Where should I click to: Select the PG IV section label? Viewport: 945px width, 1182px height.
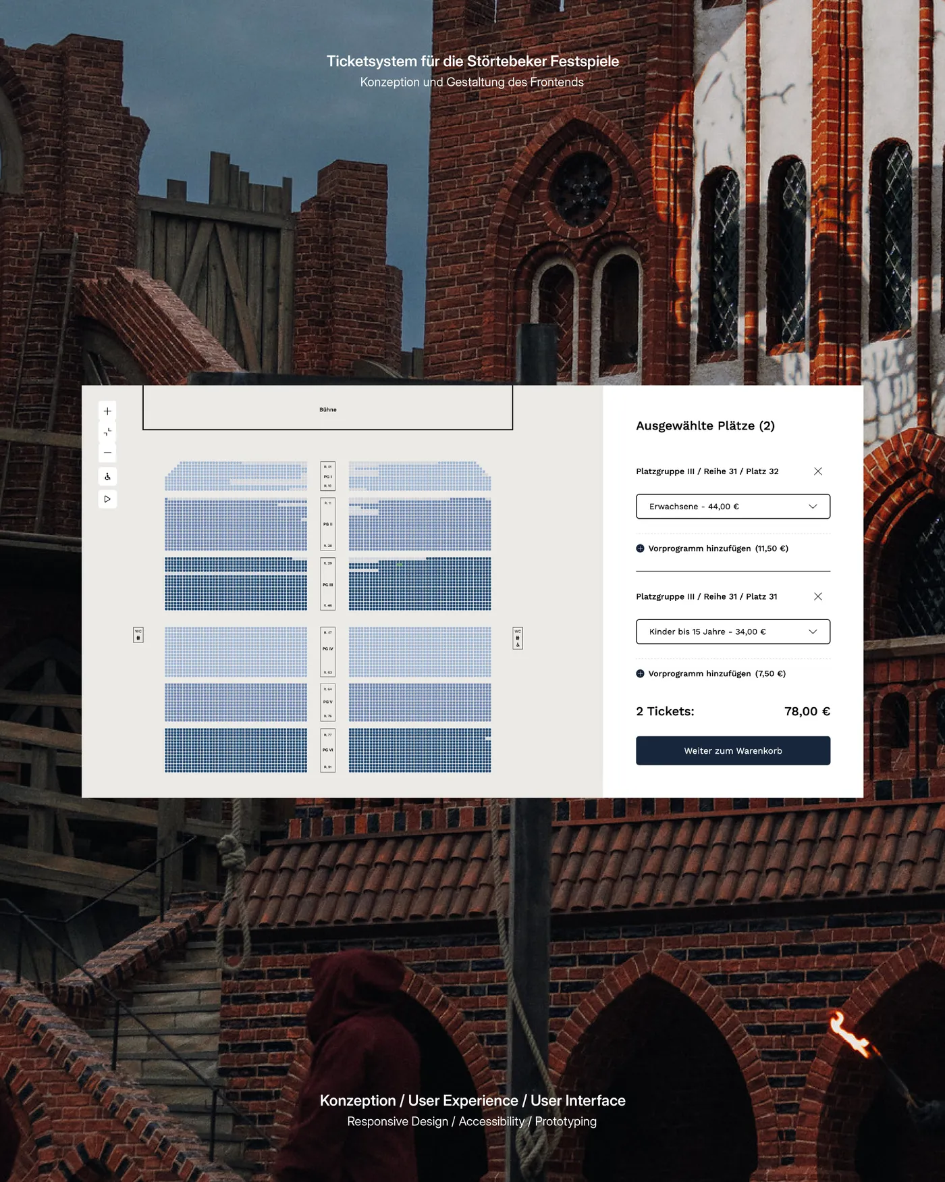pyautogui.click(x=327, y=649)
